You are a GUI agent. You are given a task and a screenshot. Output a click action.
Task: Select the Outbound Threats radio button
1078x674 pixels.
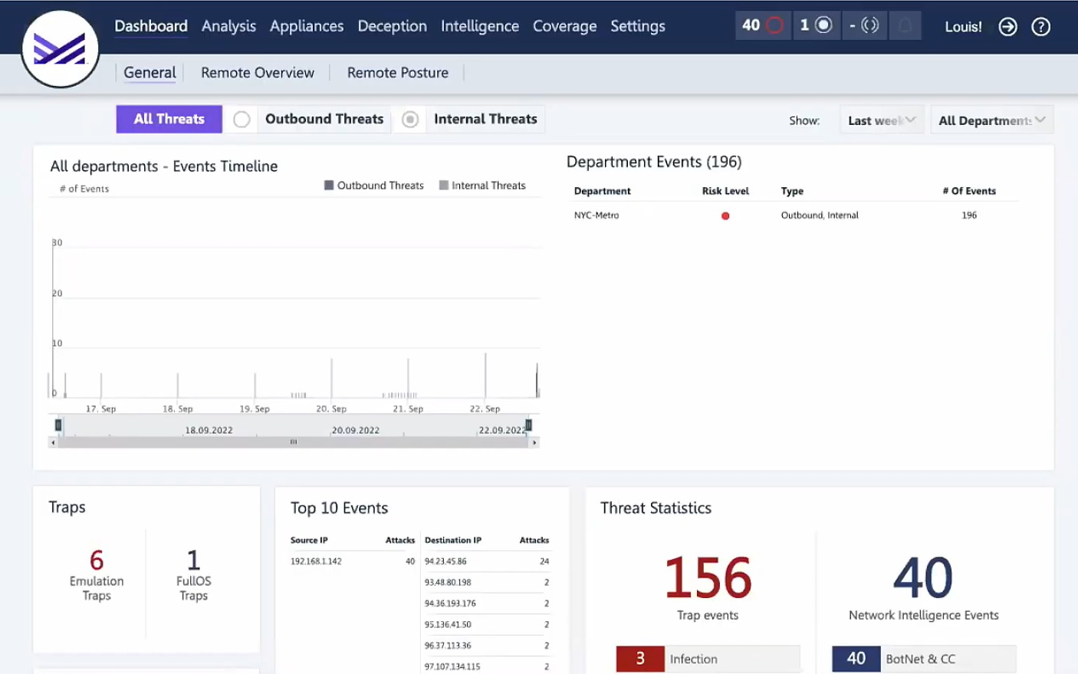tap(242, 120)
